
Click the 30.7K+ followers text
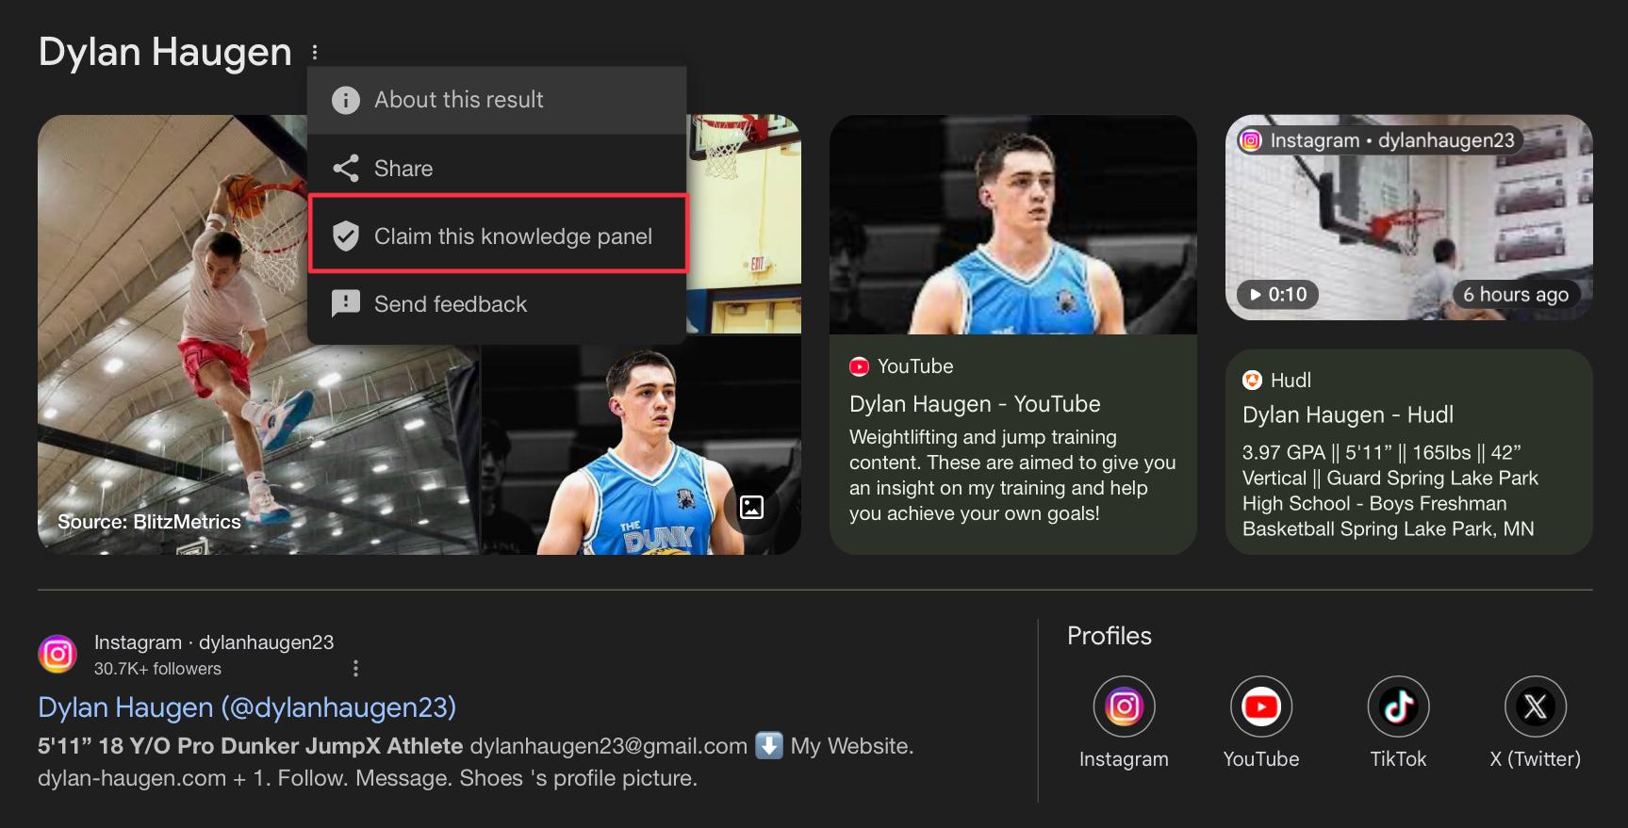[157, 669]
